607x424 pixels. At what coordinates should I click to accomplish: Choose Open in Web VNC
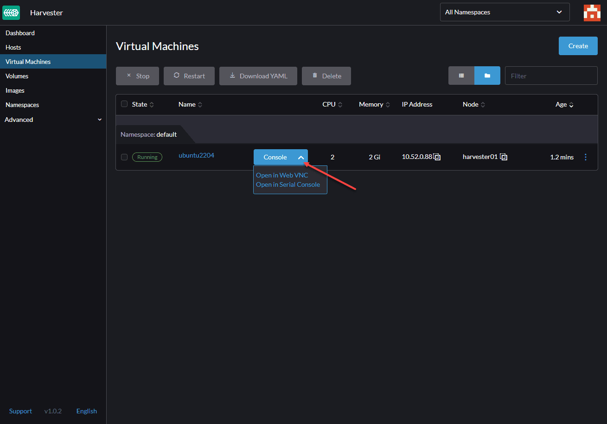click(x=282, y=175)
